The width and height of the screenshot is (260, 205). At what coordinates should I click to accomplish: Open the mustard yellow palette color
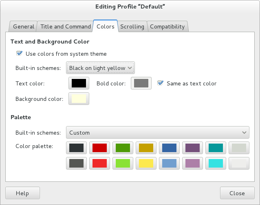tap(146, 147)
